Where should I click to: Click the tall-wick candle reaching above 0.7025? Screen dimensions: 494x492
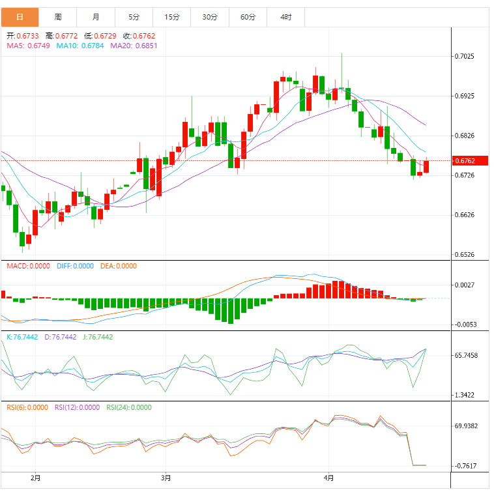tap(342, 72)
